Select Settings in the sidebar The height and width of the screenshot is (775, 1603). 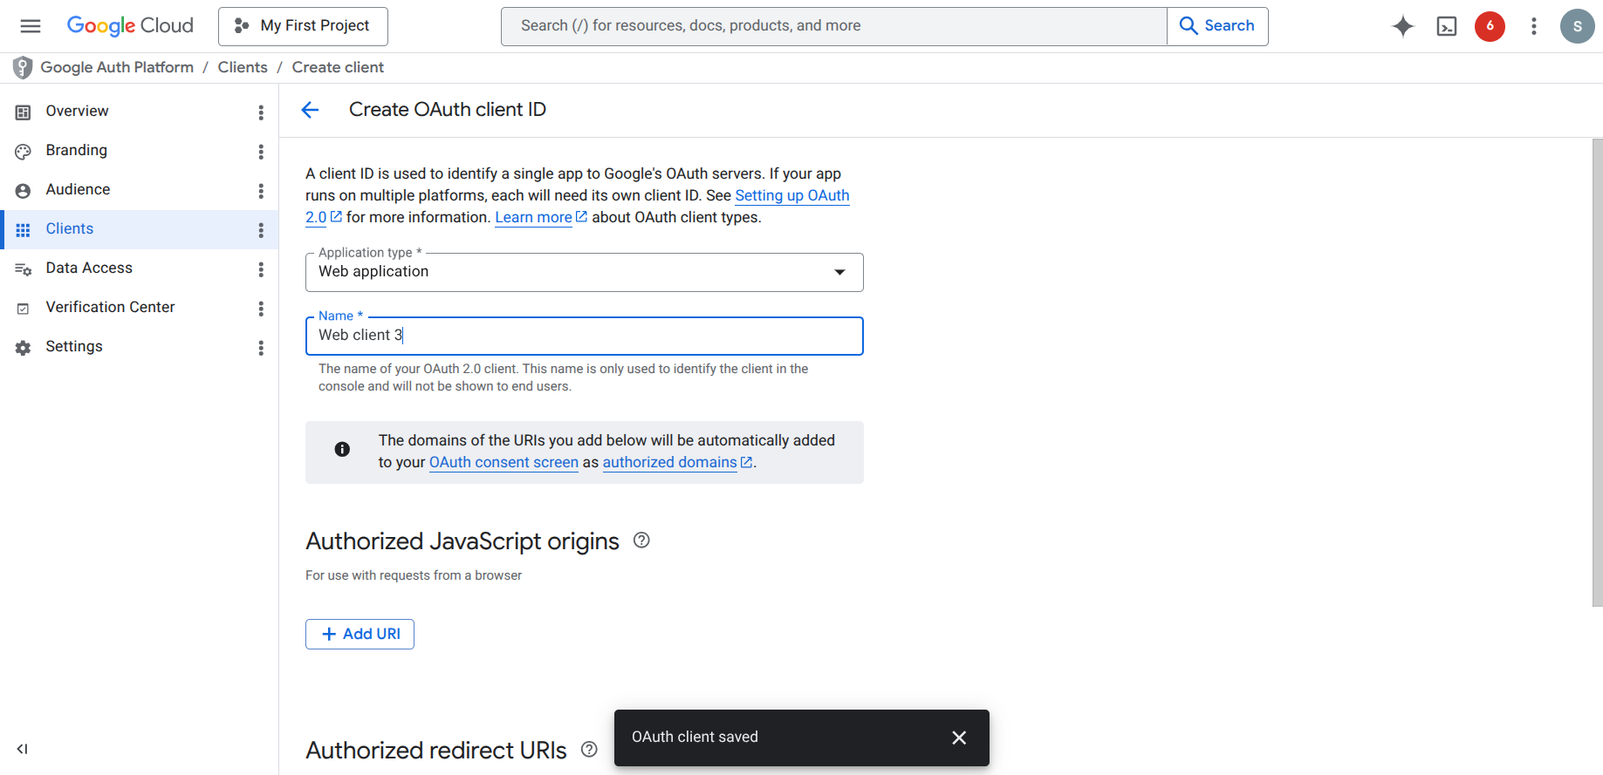click(x=139, y=347)
